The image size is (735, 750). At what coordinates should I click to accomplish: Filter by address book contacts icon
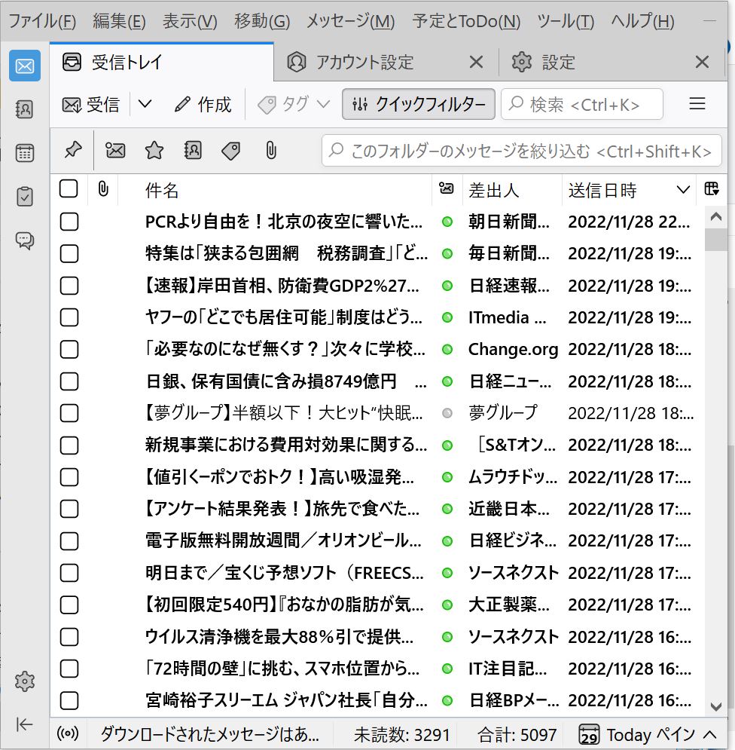coord(193,151)
